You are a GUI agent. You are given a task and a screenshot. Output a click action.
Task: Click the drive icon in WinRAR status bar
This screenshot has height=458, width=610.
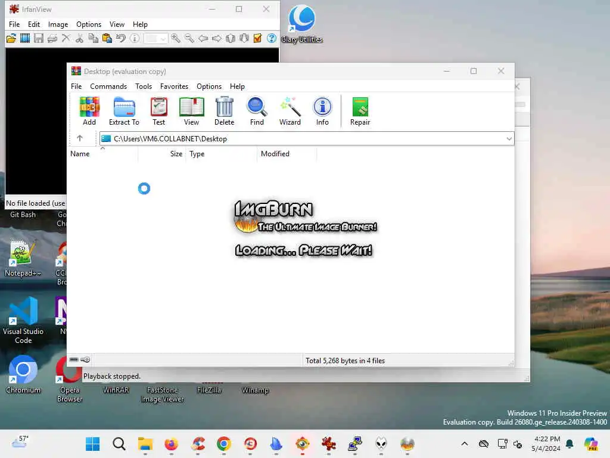pos(74,360)
